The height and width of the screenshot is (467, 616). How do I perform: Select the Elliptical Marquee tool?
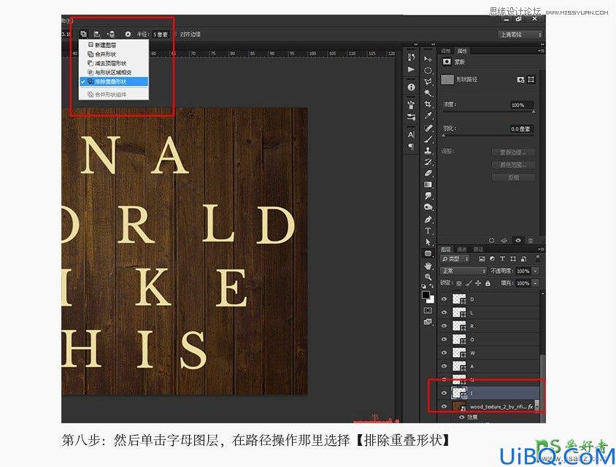click(428, 71)
